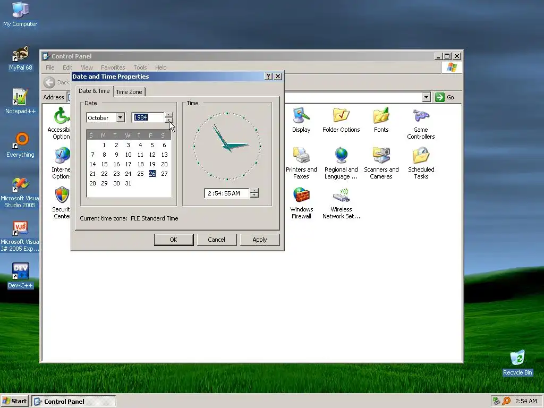Viewport: 544px width, 408px height.
Task: Open the Help menu in Control Panel
Action: [160, 67]
